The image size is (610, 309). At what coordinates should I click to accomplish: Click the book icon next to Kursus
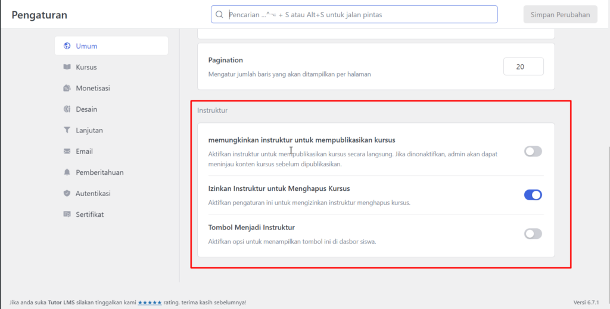(67, 67)
